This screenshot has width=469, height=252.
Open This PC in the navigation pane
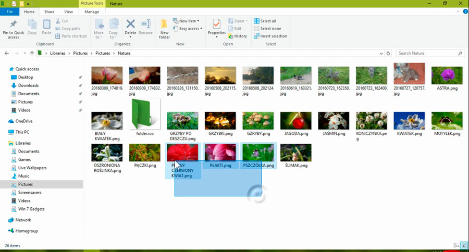22,132
